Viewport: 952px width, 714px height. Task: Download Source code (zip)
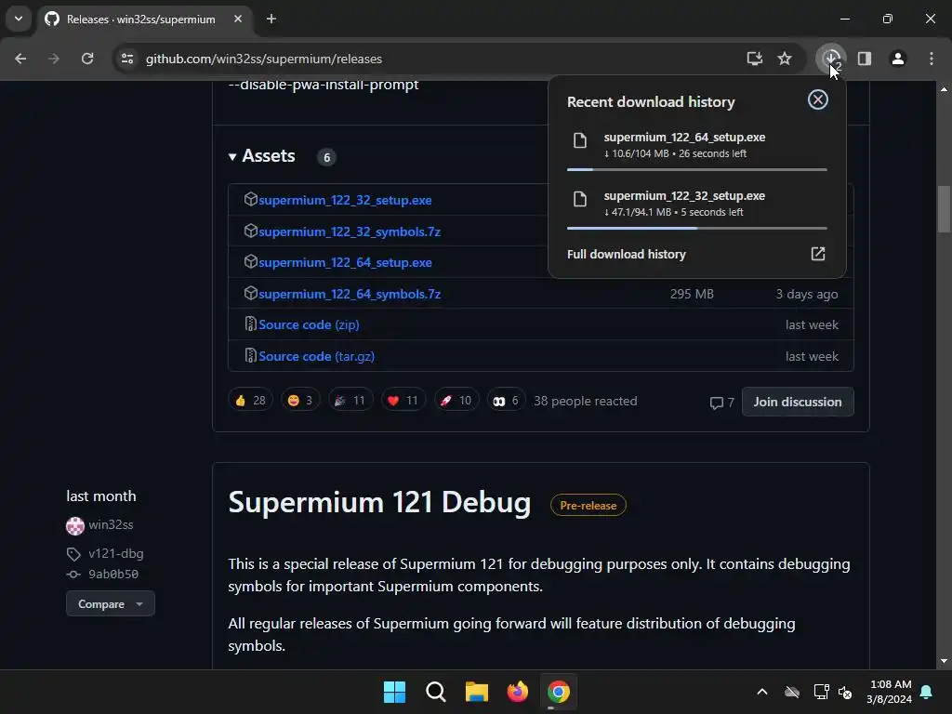click(309, 324)
